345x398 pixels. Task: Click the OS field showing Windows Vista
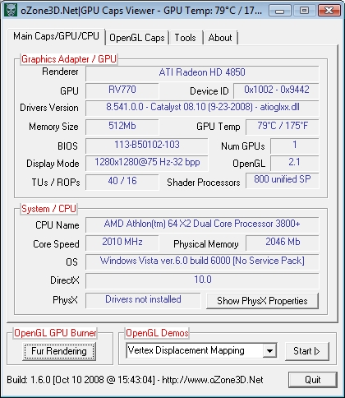(x=202, y=261)
